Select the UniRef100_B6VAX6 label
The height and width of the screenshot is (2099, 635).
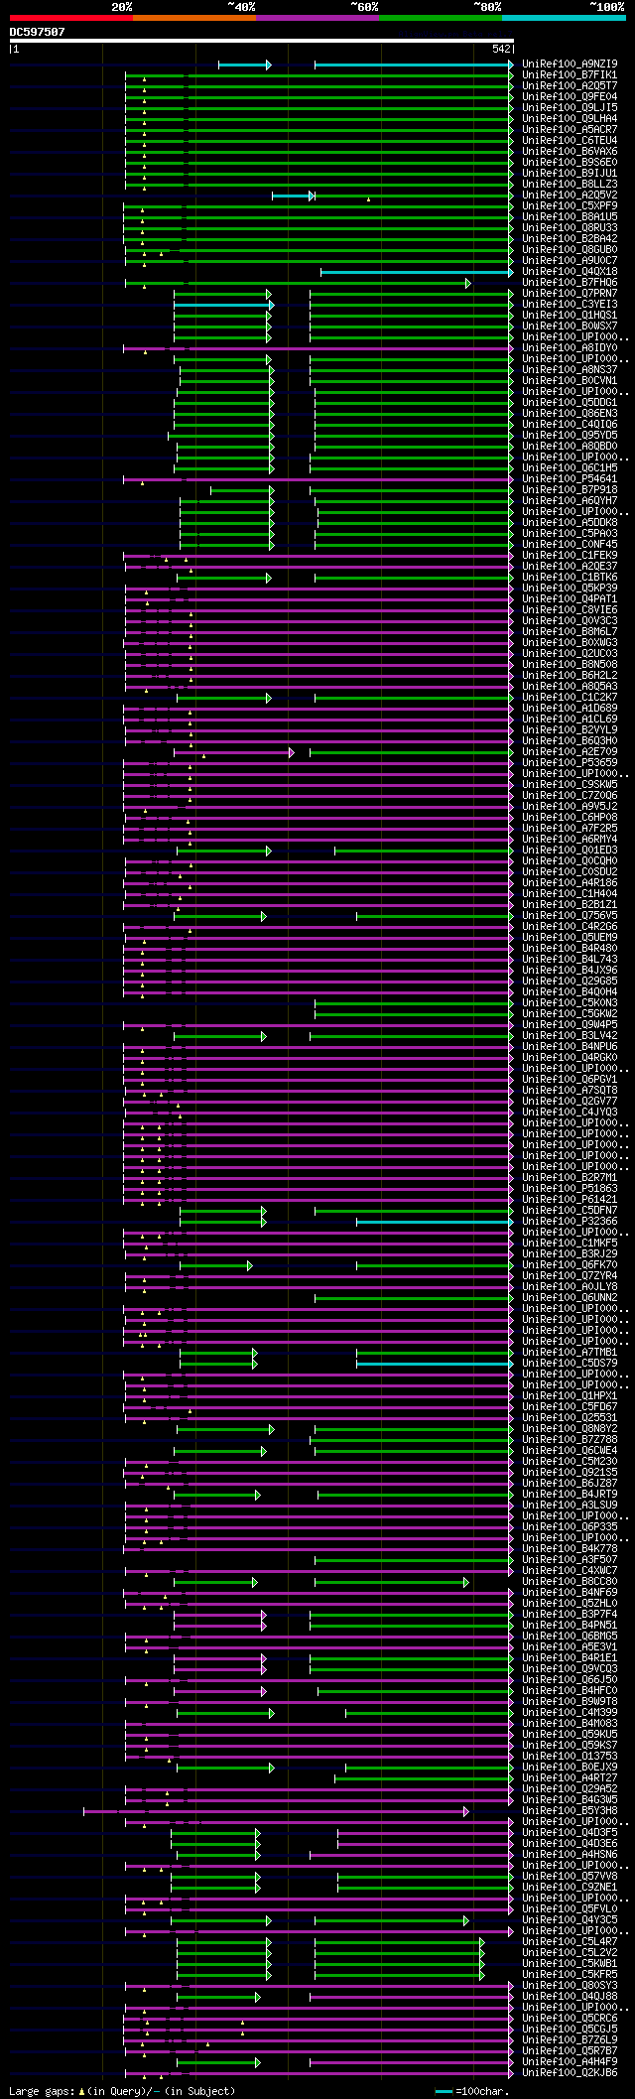[570, 152]
